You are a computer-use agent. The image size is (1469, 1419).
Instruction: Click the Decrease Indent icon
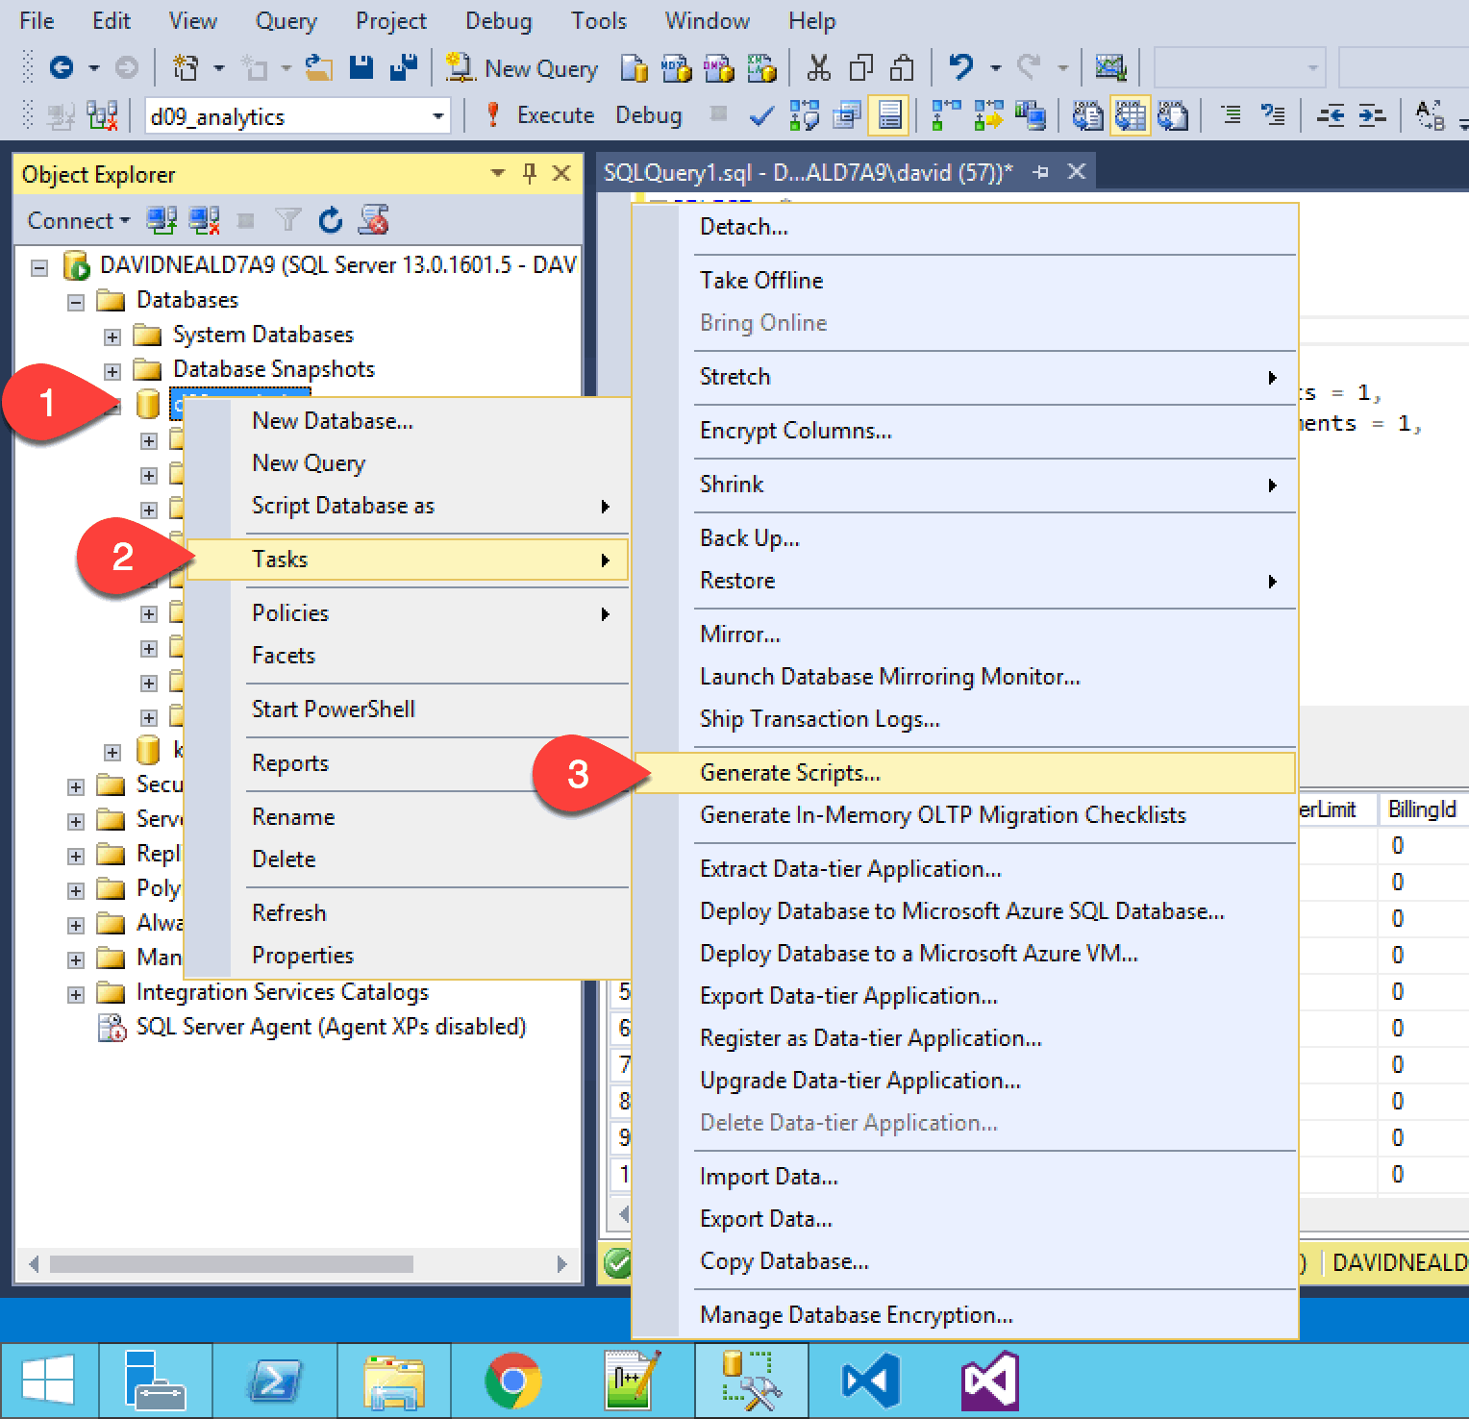pyautogui.click(x=1331, y=116)
